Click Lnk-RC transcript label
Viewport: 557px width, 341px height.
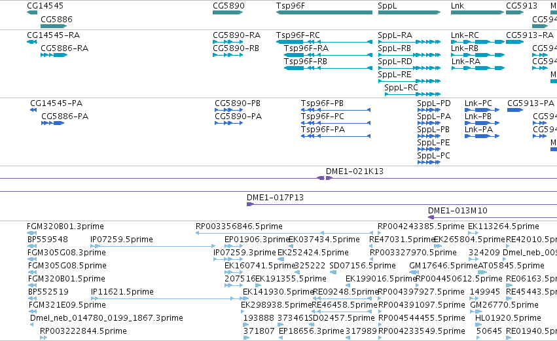pyautogui.click(x=465, y=35)
